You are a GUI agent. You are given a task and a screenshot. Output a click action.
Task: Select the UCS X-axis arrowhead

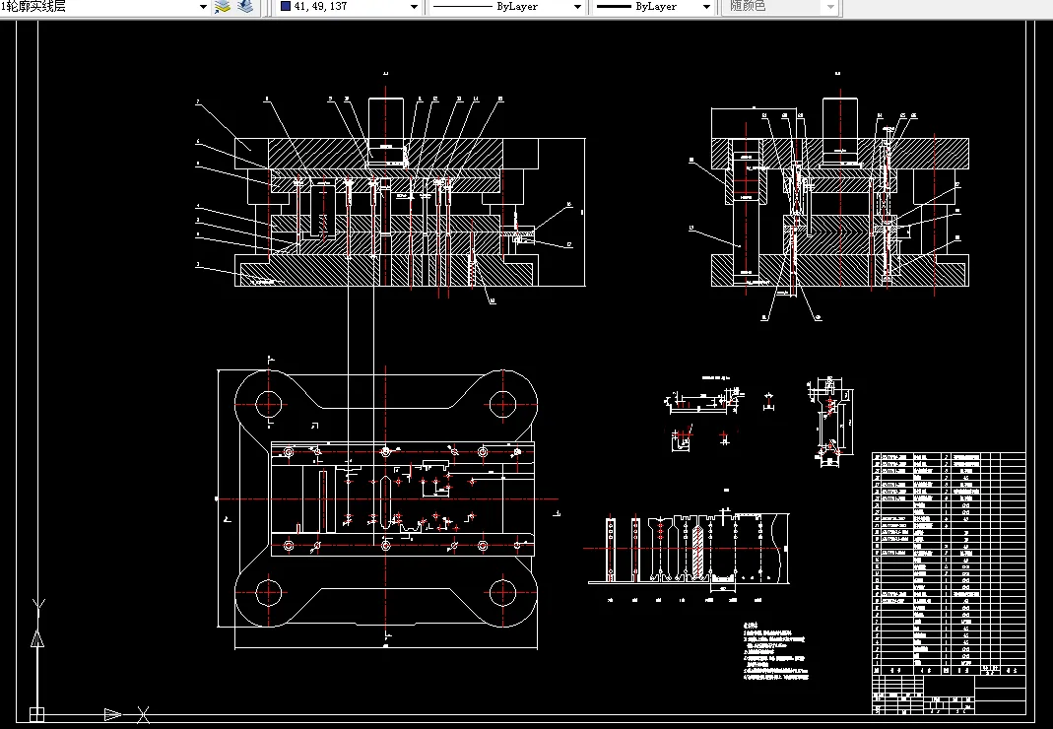pyautogui.click(x=113, y=713)
